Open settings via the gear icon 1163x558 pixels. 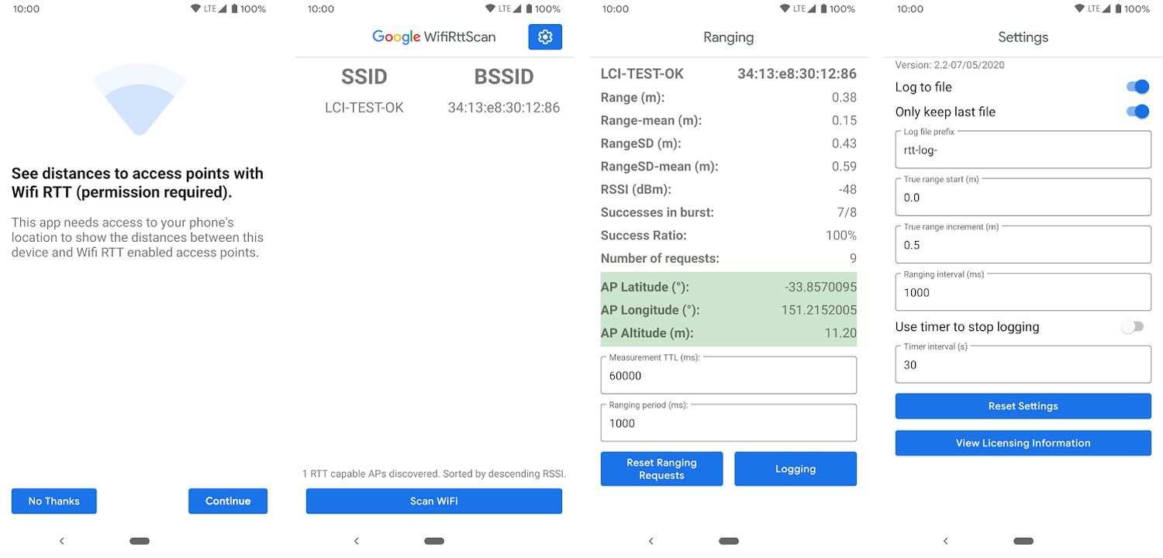coord(545,37)
